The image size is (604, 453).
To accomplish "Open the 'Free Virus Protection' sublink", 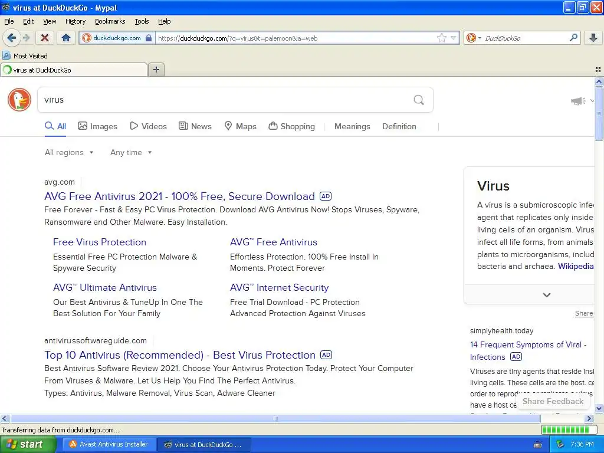I will pos(100,242).
